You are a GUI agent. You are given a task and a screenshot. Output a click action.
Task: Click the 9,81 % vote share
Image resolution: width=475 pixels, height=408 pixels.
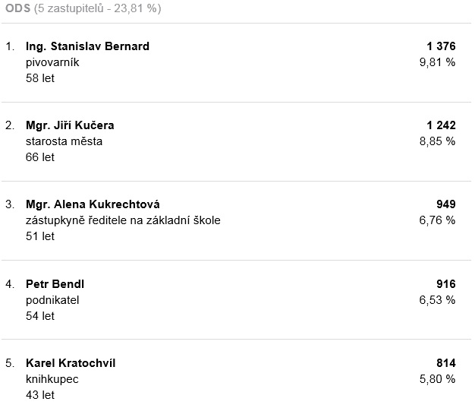point(437,62)
